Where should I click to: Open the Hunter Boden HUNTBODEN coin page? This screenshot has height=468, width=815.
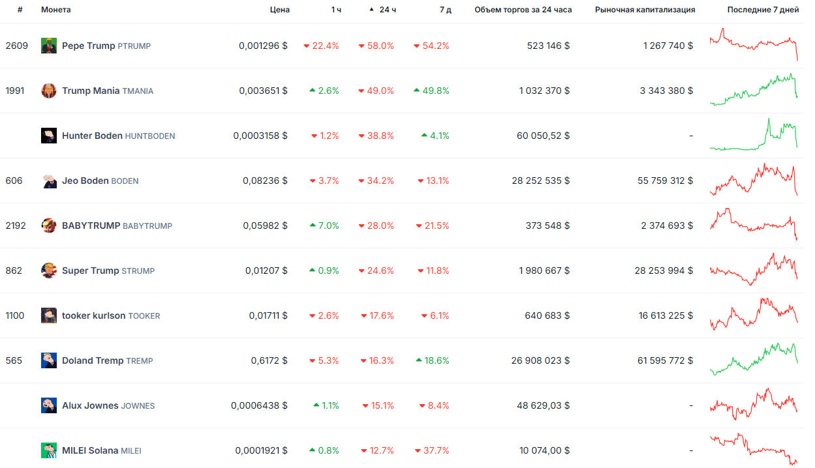(118, 136)
